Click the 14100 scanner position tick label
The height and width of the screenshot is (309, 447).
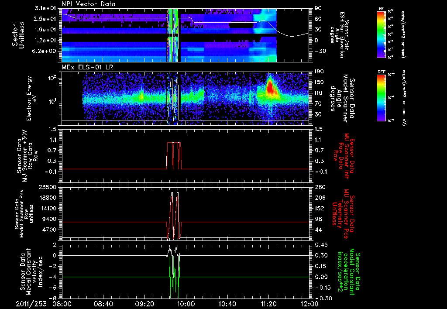coord(48,208)
